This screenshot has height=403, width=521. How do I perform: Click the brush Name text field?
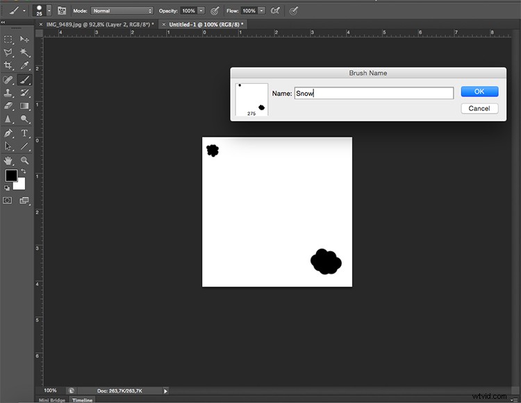(374, 93)
